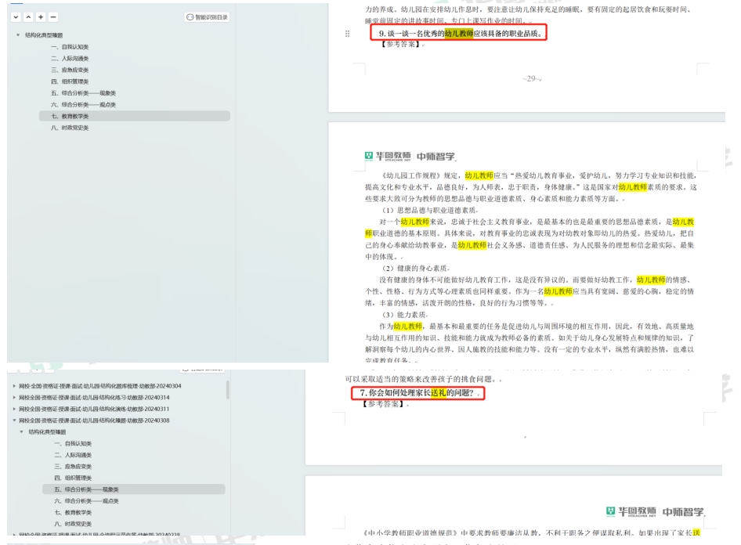741x545 pixels.
Task: Click the lower outline panel scrollbar thumb
Action: (229, 389)
